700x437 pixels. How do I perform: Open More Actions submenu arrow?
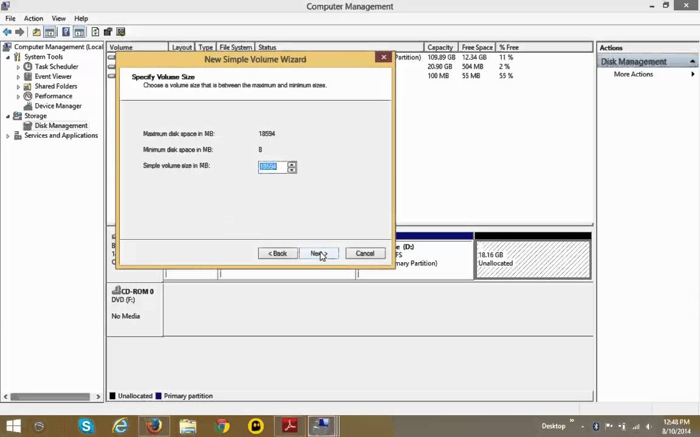click(693, 74)
